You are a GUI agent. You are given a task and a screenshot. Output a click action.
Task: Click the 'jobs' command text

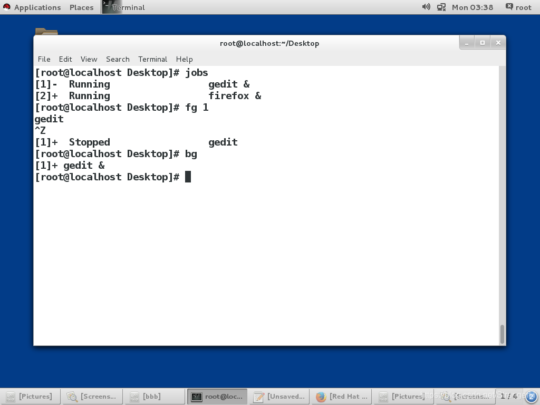(x=197, y=73)
